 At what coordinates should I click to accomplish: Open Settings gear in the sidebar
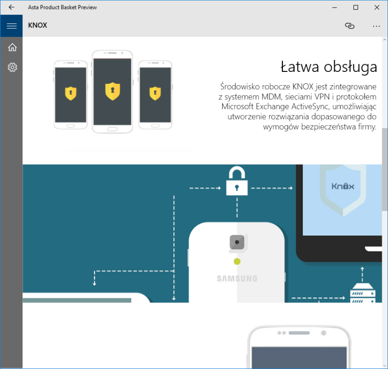pos(12,68)
